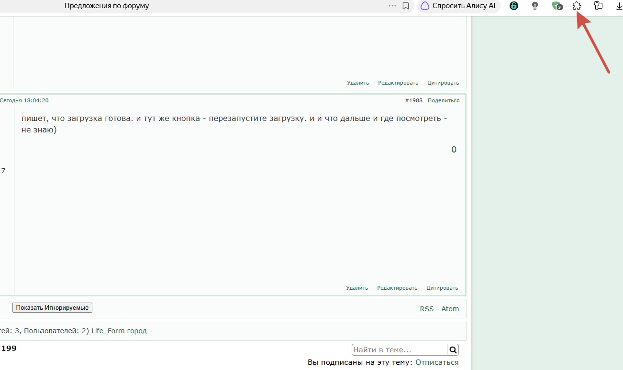Click the green padlock extension icon

[514, 6]
